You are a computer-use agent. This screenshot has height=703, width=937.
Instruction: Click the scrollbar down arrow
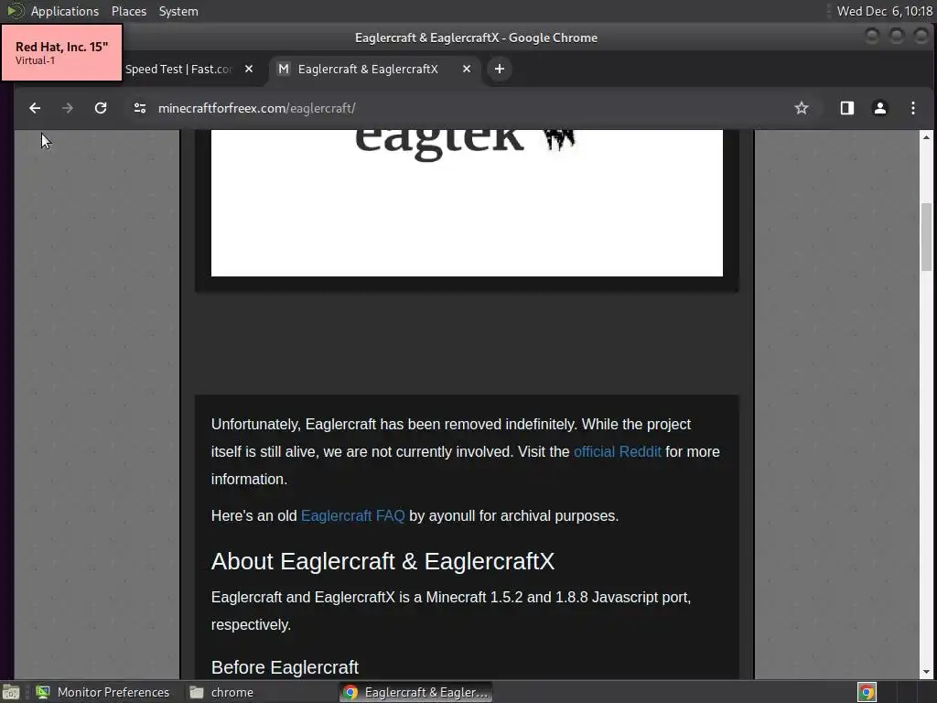click(926, 672)
